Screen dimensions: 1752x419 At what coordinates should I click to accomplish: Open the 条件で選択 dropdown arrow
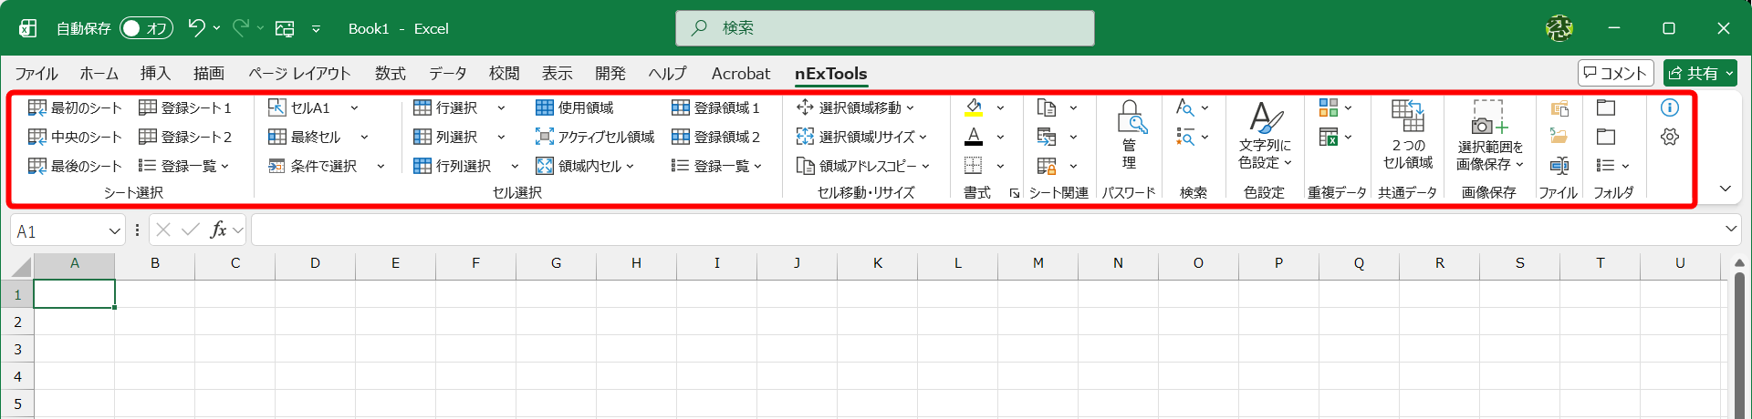click(x=381, y=166)
